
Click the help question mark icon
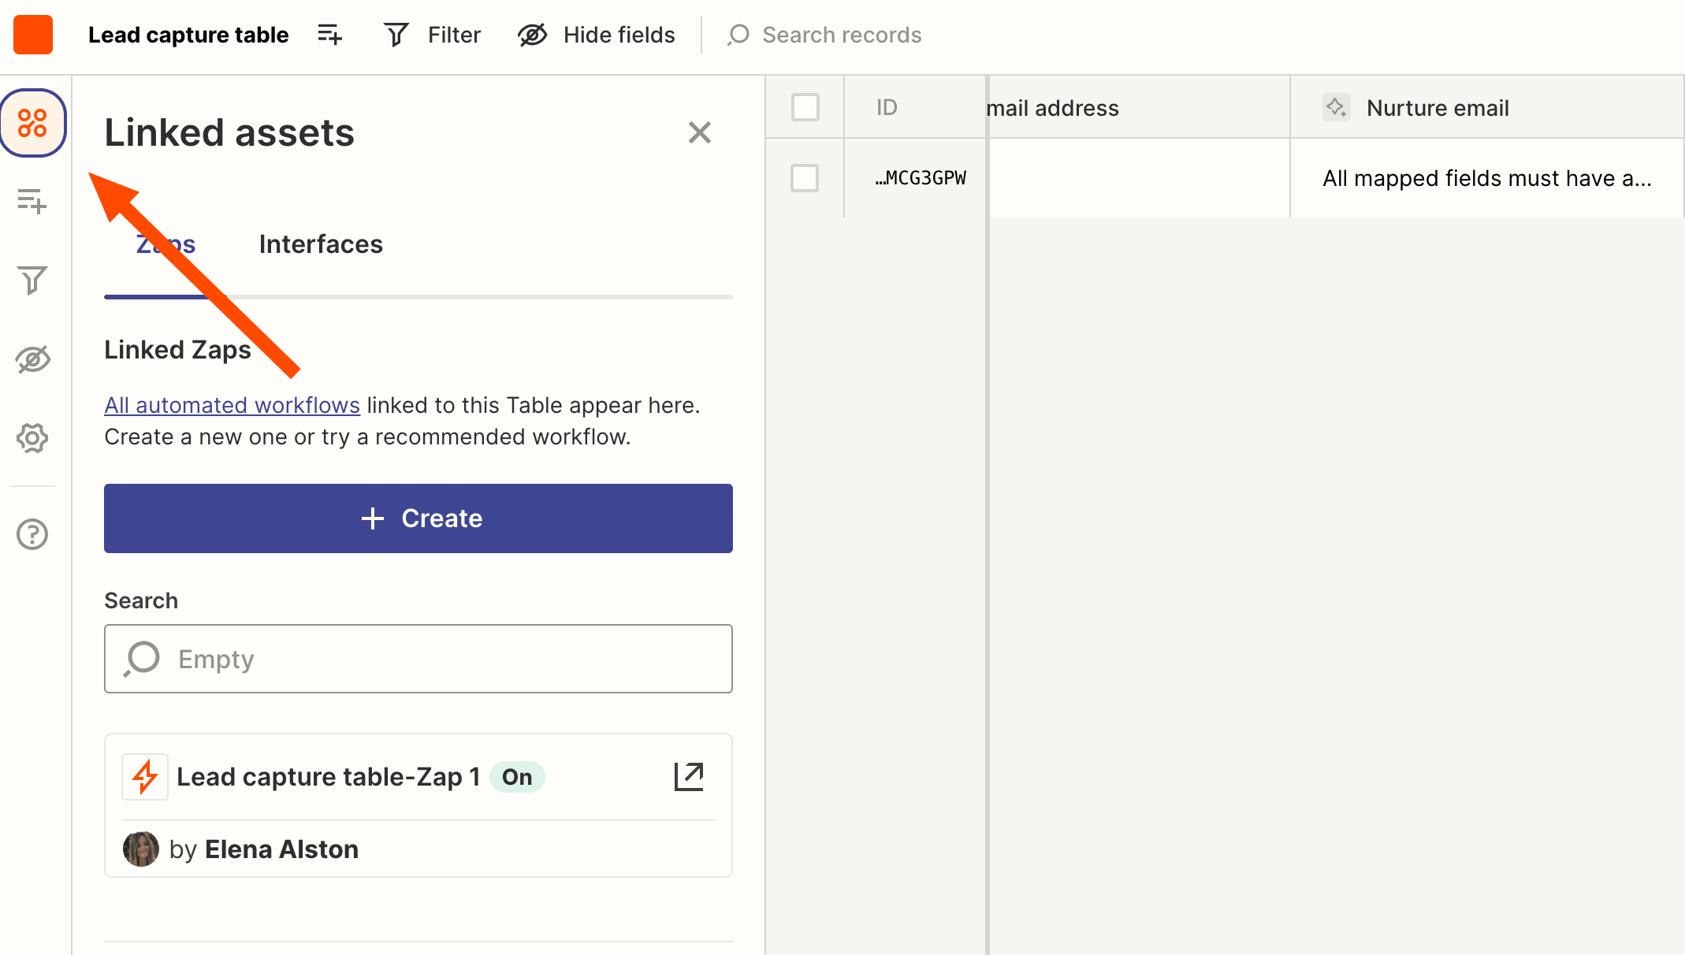click(34, 533)
